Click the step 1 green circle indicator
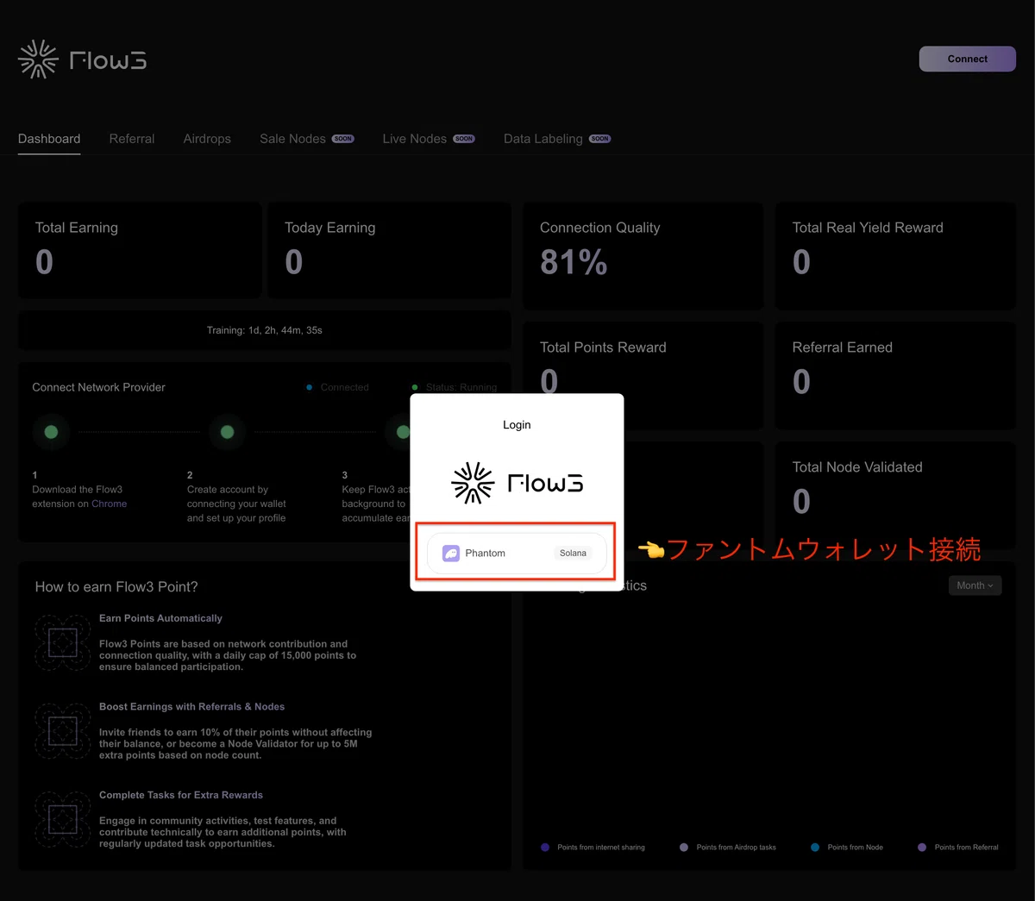Viewport: 1035px width, 901px height. 51,432
